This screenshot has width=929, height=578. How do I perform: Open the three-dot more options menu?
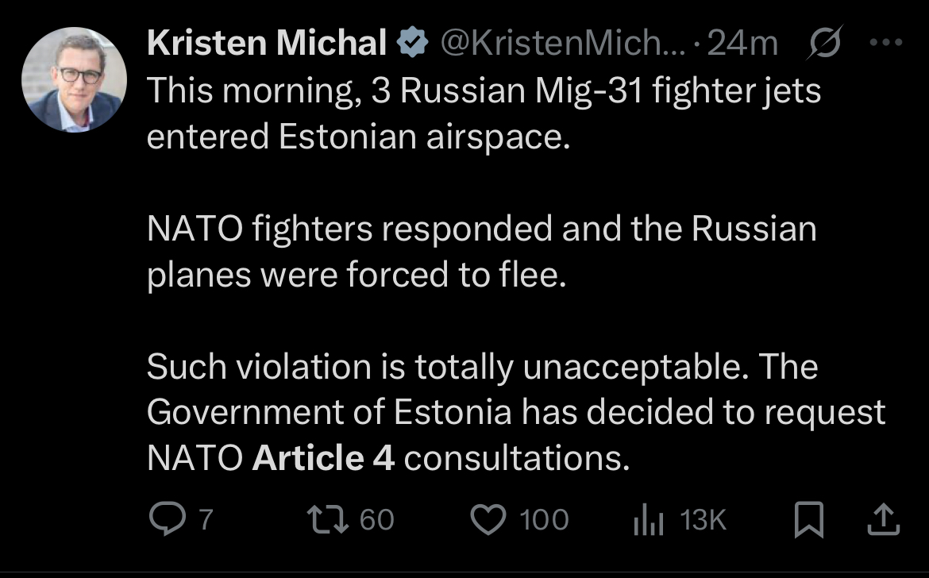887,44
